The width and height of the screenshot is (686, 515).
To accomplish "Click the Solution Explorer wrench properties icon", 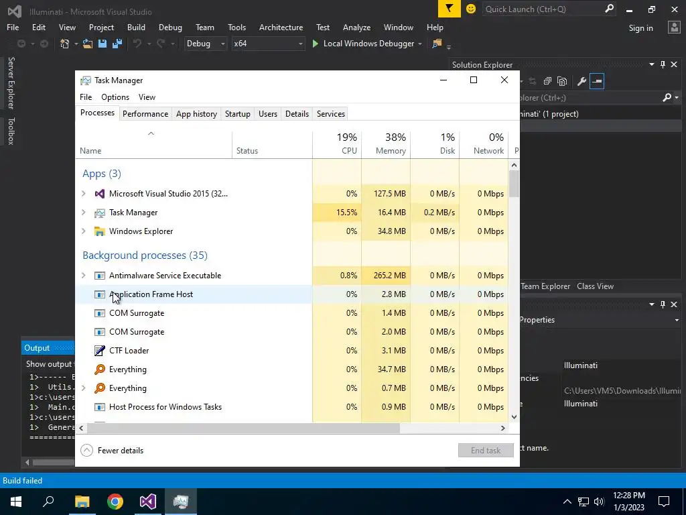I will coord(581,81).
